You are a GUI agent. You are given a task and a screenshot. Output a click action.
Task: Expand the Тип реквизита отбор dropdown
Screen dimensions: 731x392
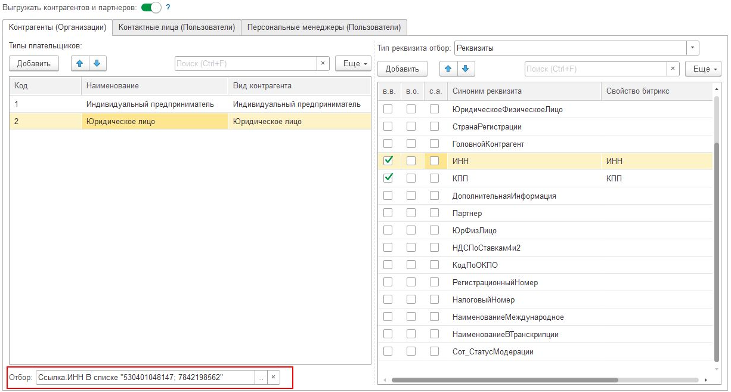[692, 48]
